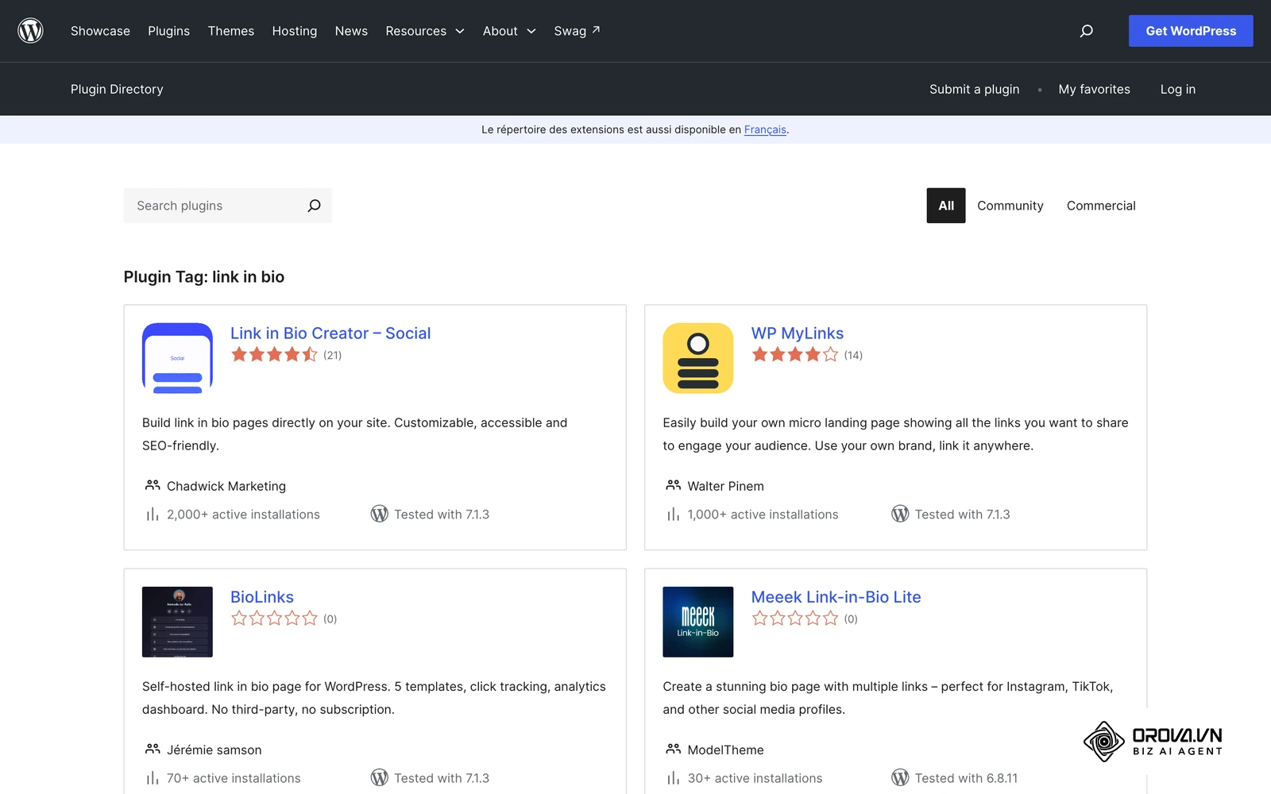1271x794 pixels.
Task: Submit search using plugin search magnifier
Action: pyautogui.click(x=315, y=206)
